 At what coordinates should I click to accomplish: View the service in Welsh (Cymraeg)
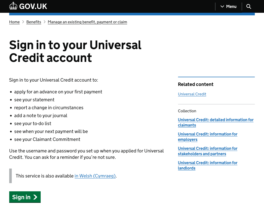click(x=95, y=176)
